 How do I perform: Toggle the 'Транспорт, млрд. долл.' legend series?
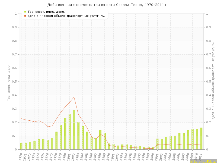pyautogui.click(x=46, y=12)
